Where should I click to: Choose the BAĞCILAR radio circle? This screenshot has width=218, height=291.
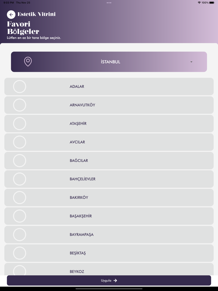(x=20, y=160)
